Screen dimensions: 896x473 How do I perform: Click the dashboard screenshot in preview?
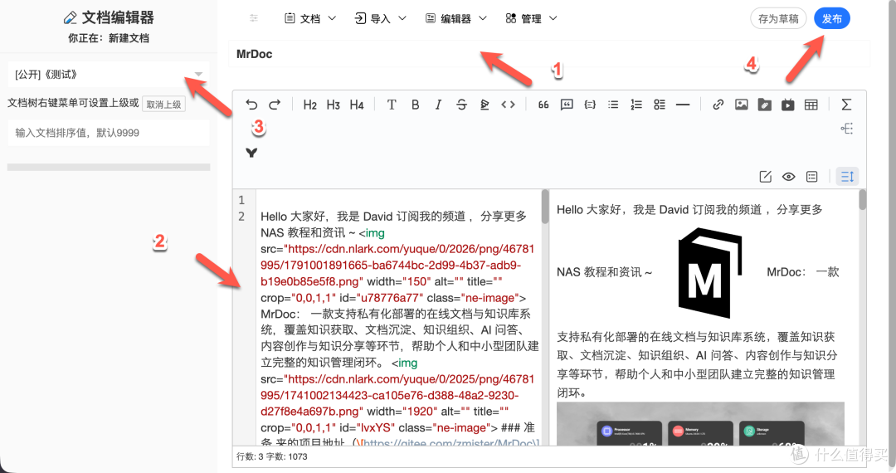700,424
